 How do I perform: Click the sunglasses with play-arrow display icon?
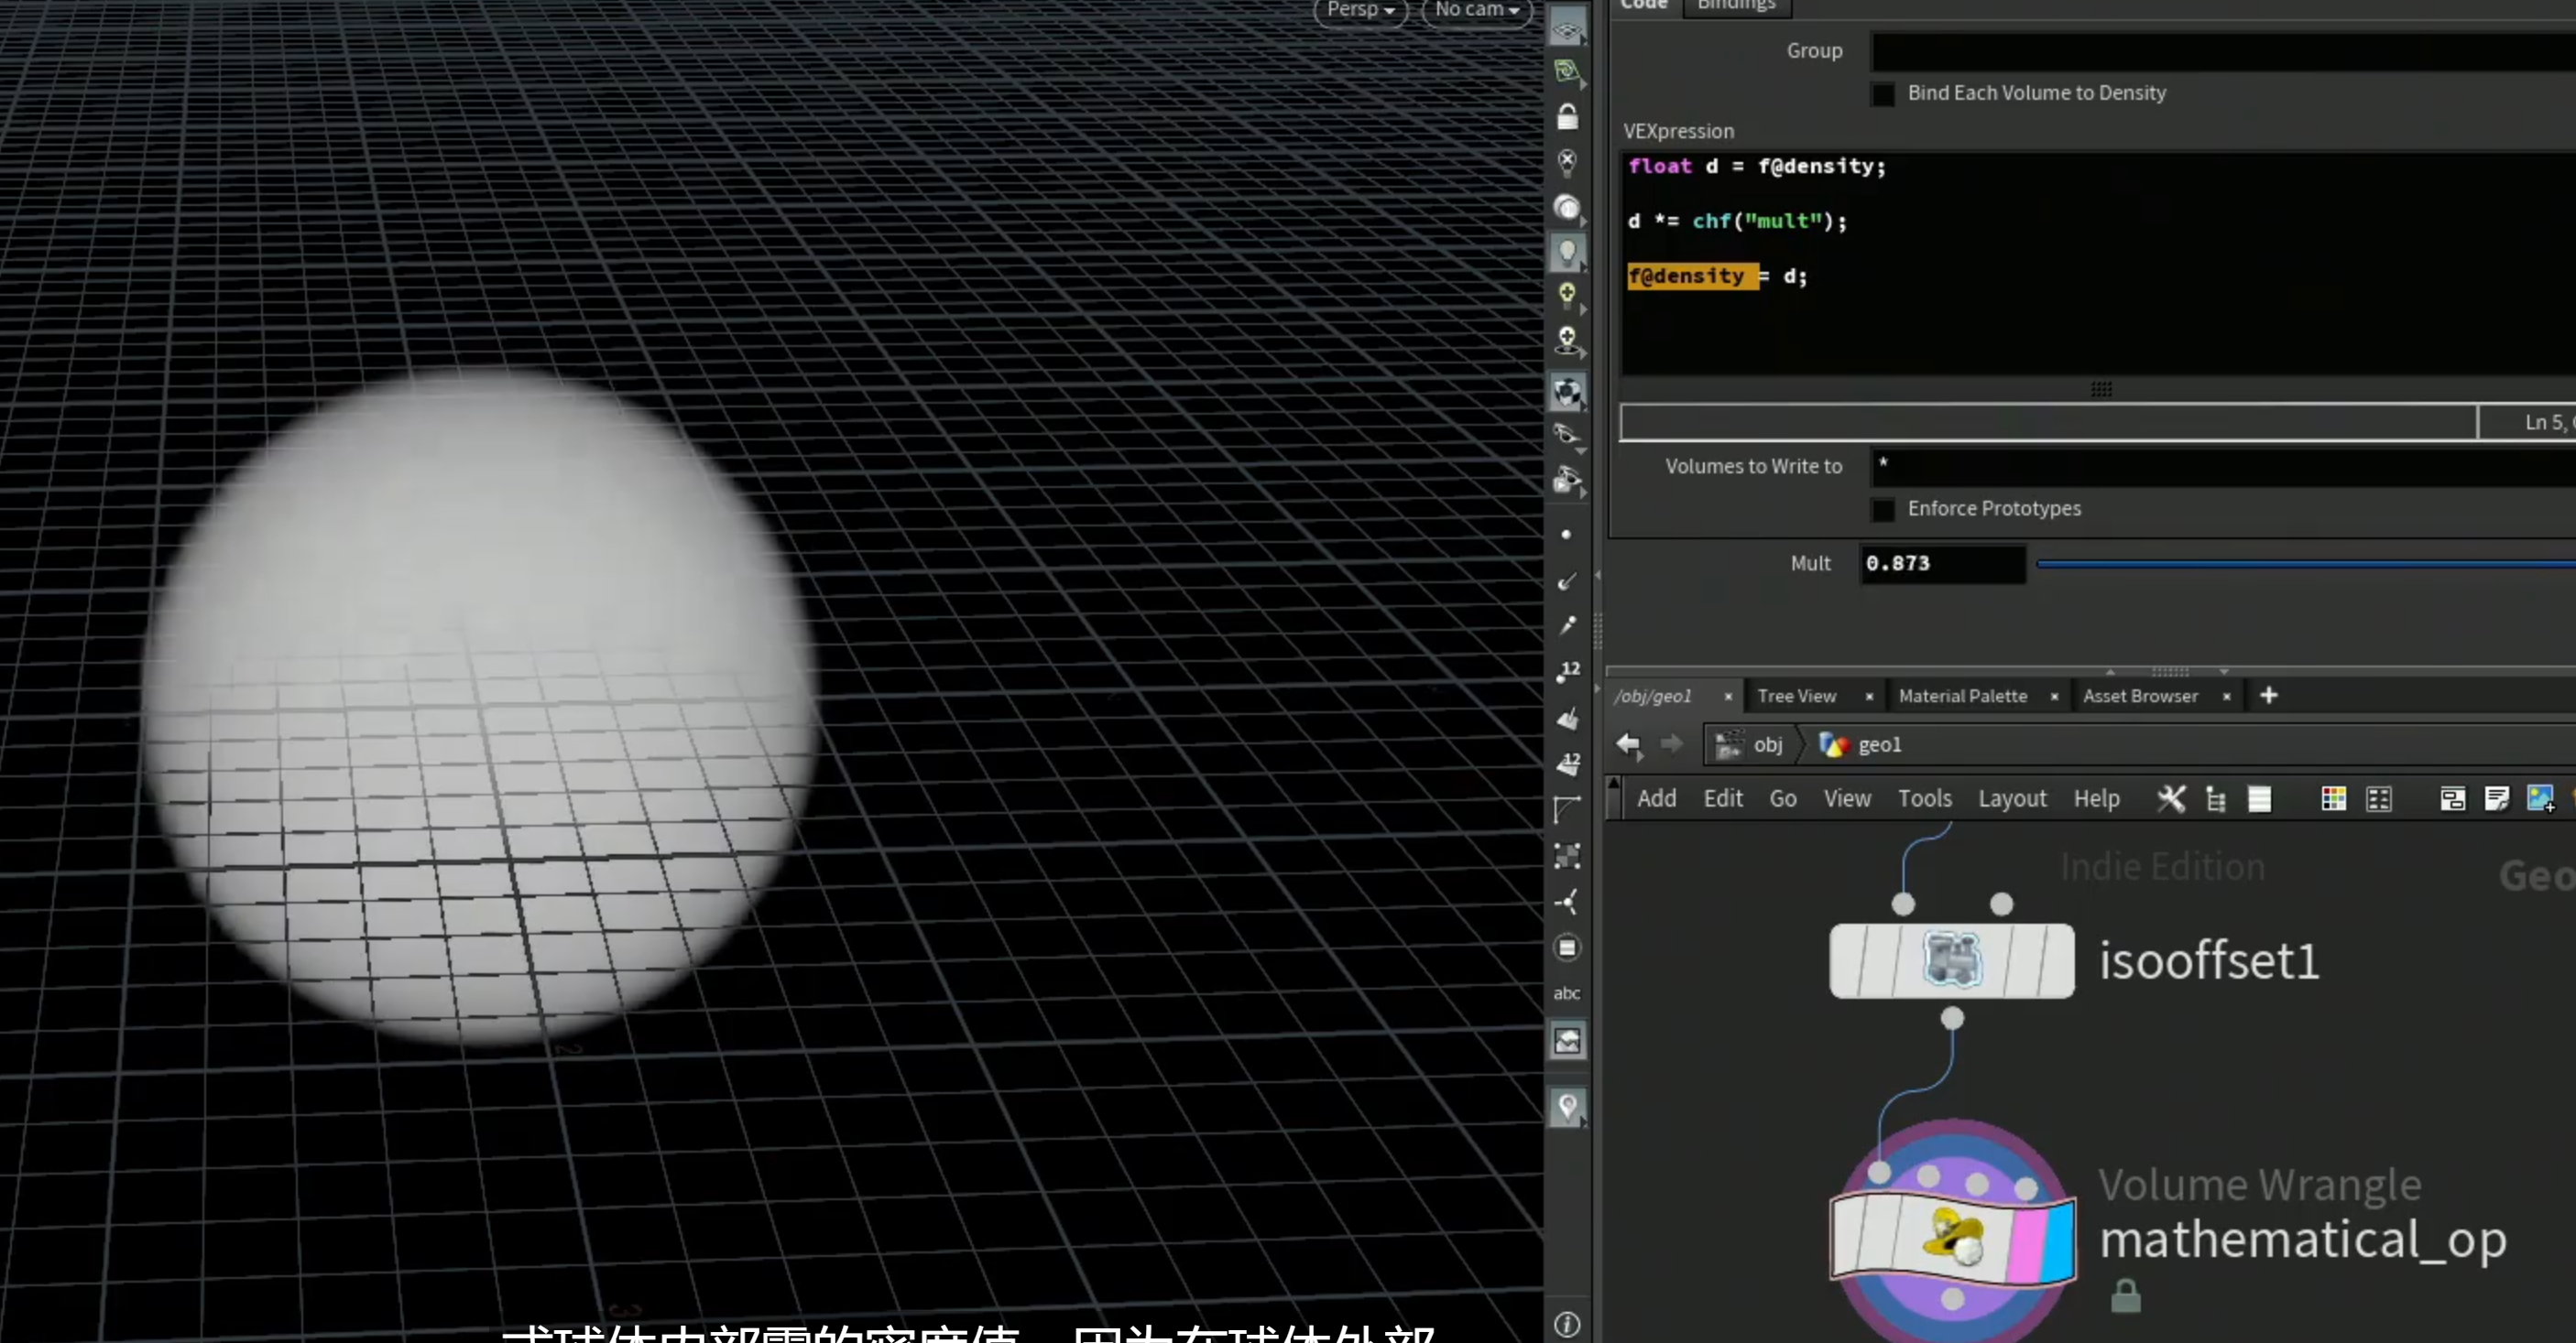(1567, 482)
